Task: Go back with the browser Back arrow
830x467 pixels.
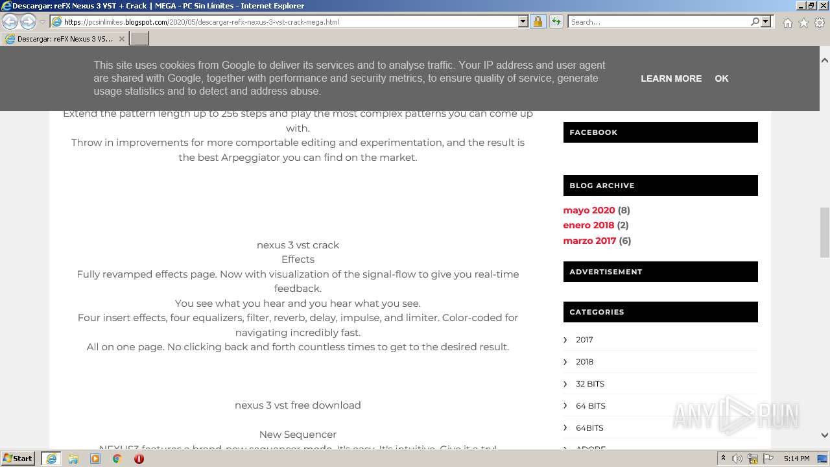Action: coord(10,21)
